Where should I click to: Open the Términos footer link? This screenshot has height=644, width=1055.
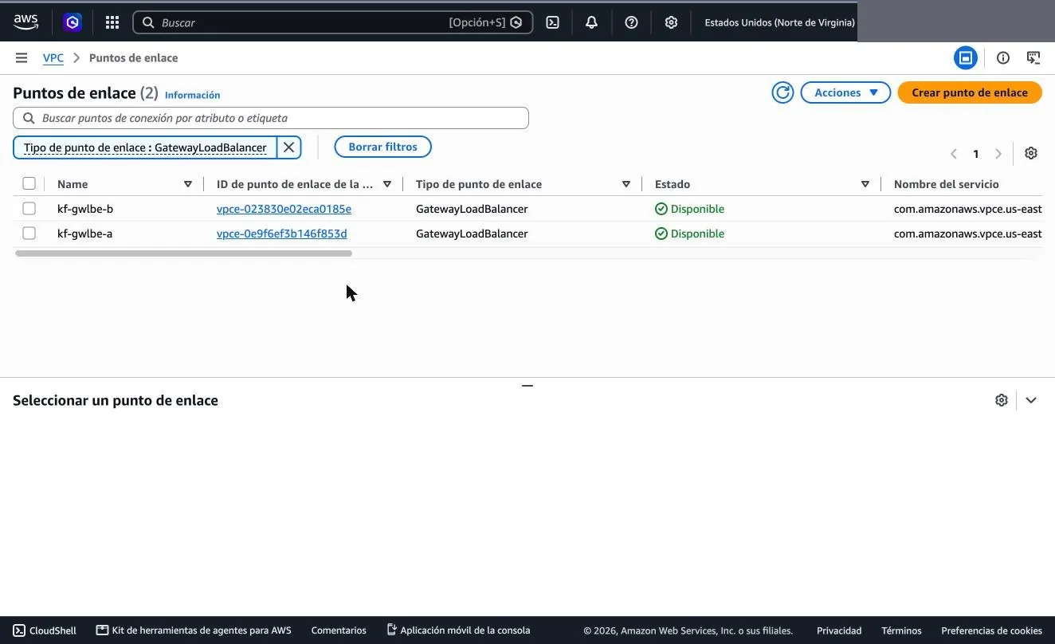tap(901, 630)
